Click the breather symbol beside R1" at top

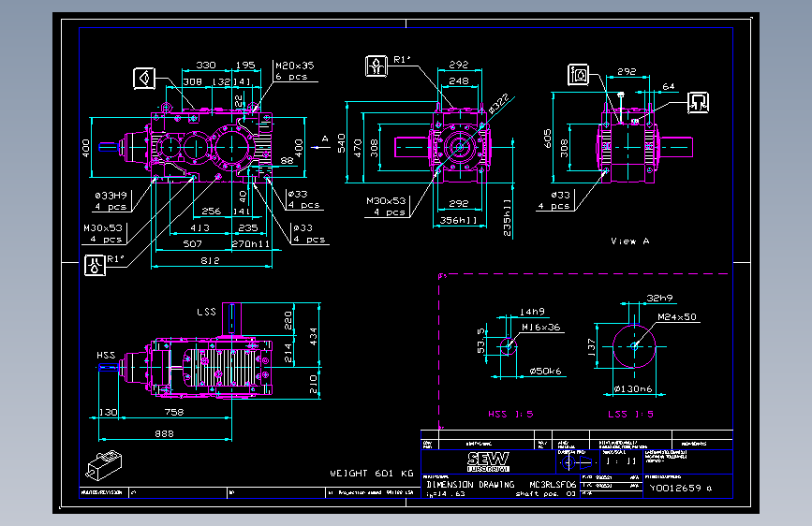click(376, 66)
